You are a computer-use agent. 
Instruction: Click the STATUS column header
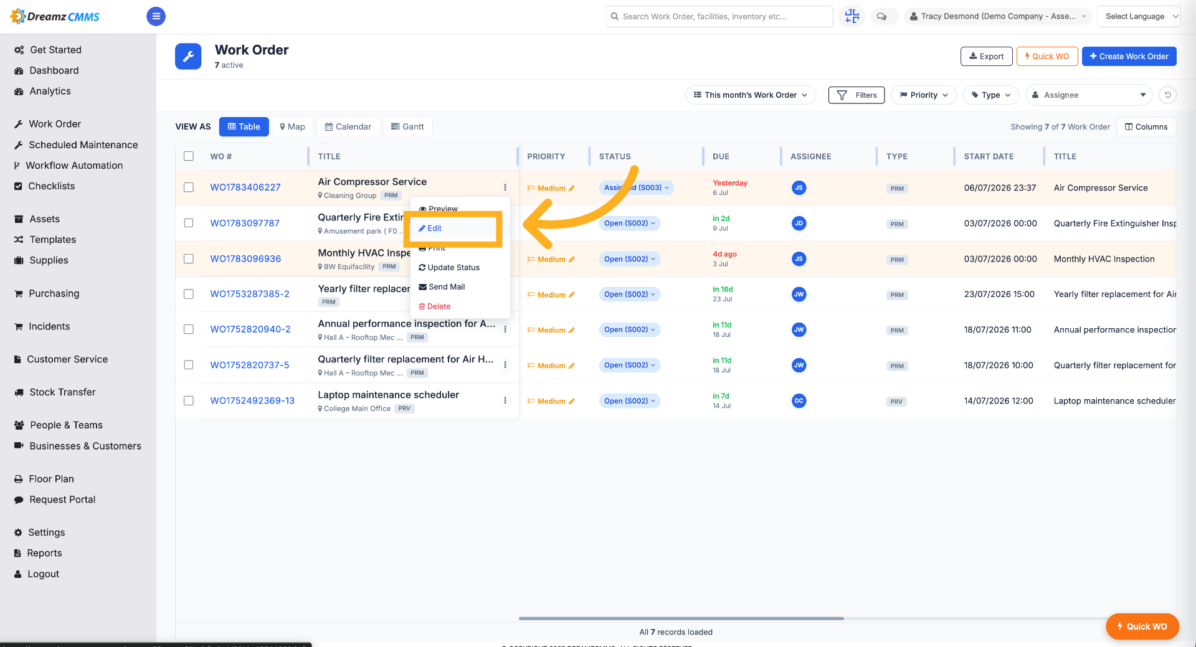(x=614, y=156)
